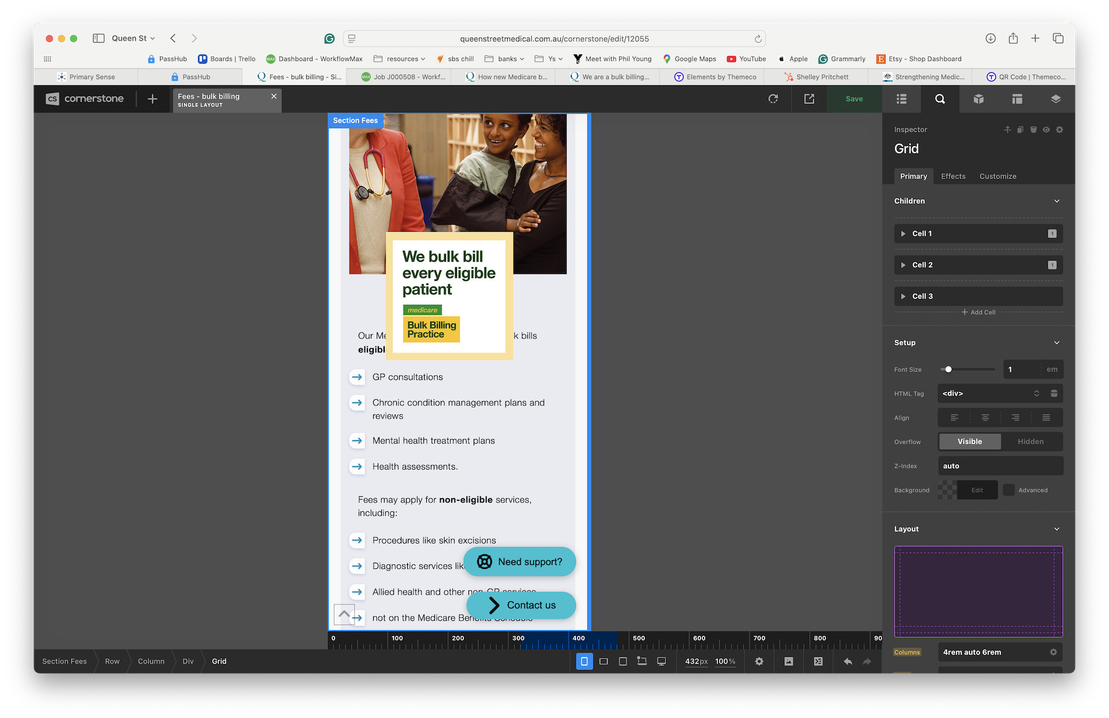Toggle Grid element visibility eye icon
The width and height of the screenshot is (1109, 718).
1046,129
